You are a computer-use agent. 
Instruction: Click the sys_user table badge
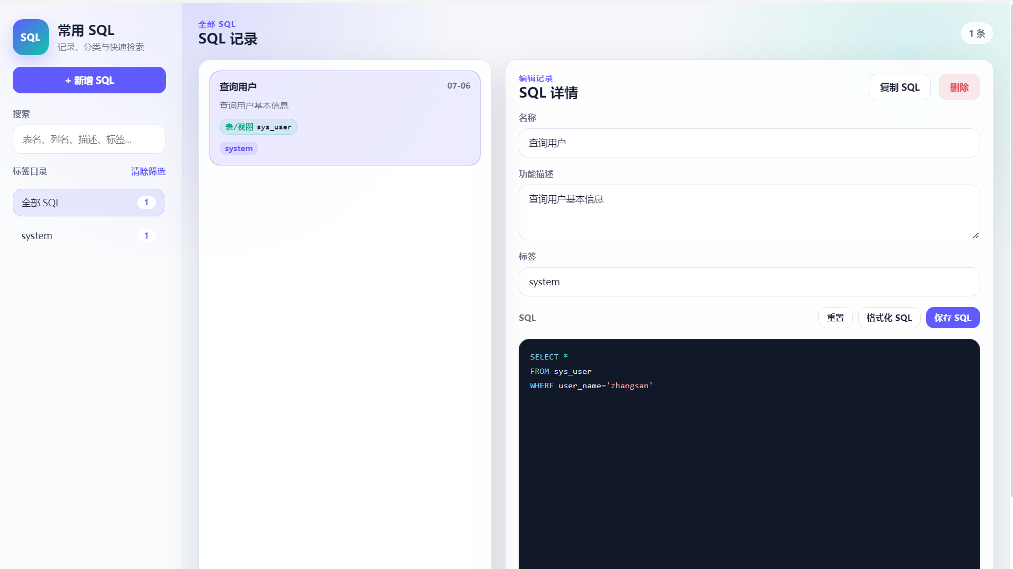tap(258, 127)
